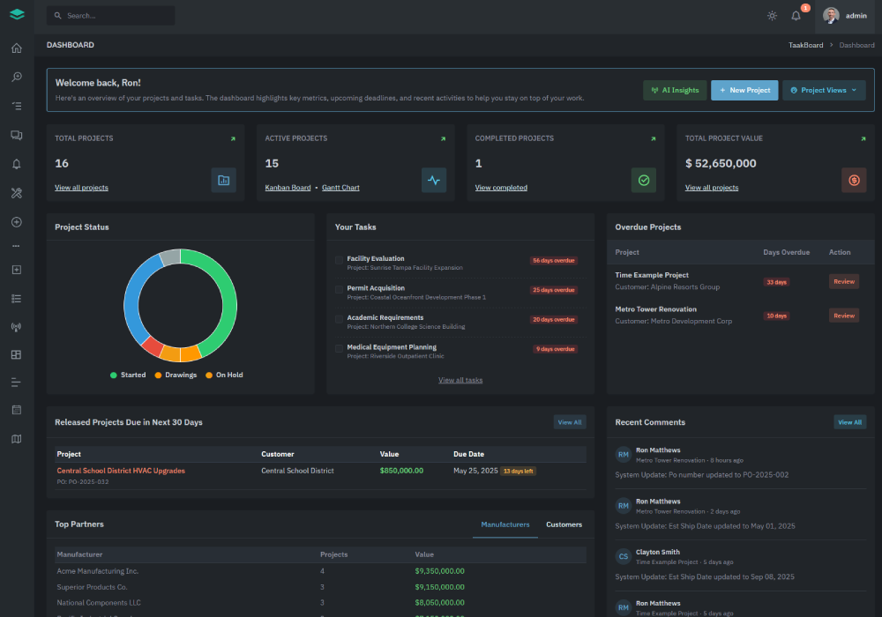
Task: Click the TaakBoard breadcrumb
Action: tap(805, 45)
